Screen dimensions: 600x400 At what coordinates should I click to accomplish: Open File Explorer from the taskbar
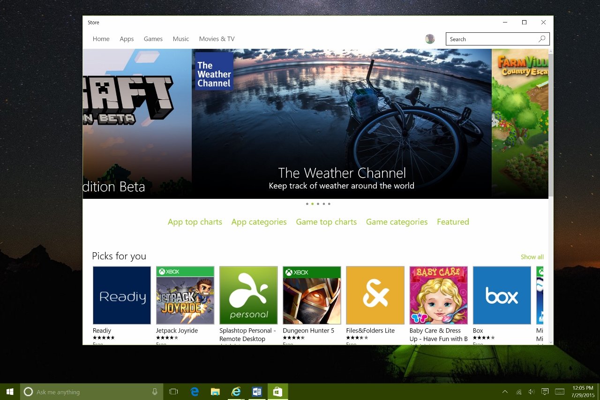click(215, 392)
